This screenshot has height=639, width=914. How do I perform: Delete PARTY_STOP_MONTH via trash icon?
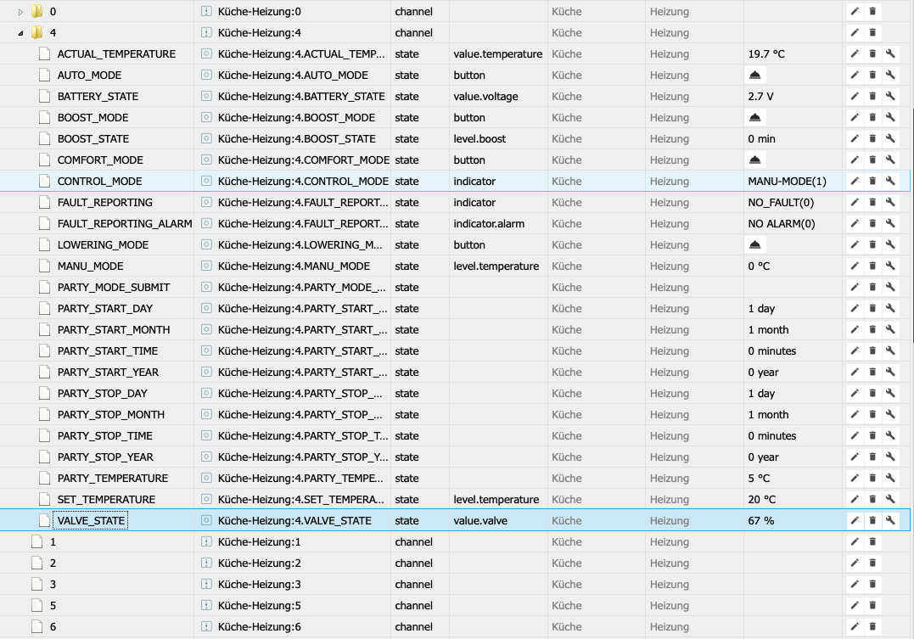point(872,414)
